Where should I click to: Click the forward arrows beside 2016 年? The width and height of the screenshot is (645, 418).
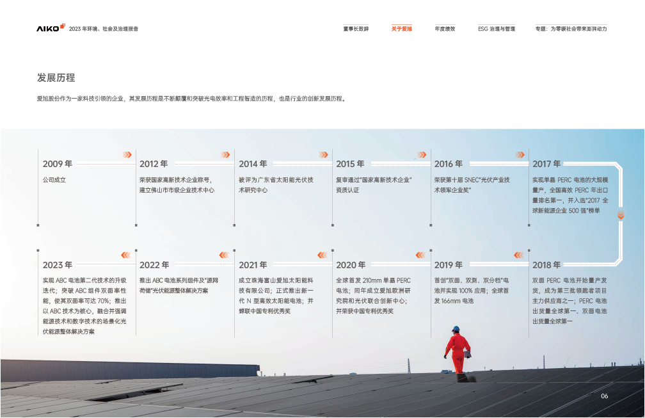[519, 154]
